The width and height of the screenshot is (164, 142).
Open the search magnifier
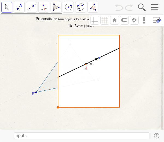click(142, 7)
